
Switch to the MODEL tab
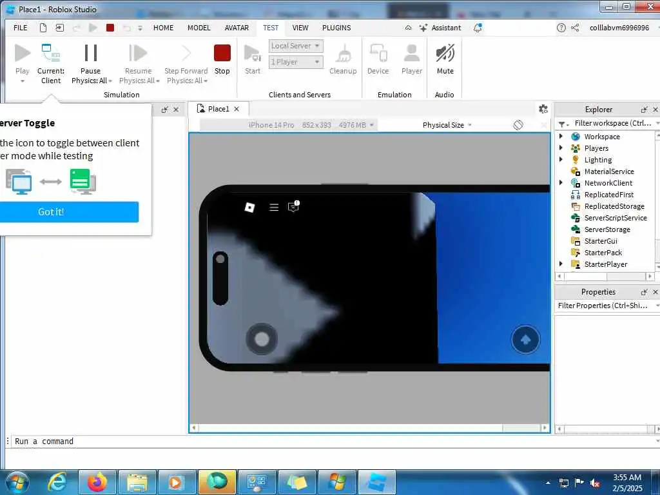pos(199,28)
